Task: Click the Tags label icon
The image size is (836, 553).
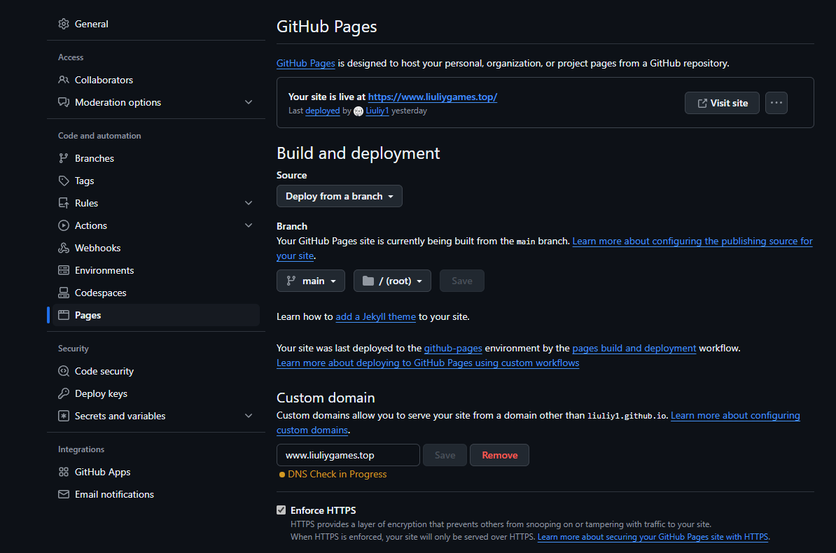Action: click(64, 181)
